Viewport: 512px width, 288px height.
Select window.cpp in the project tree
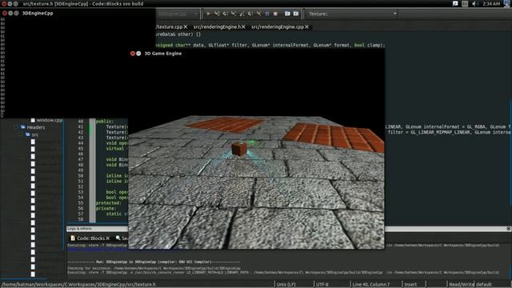(50, 120)
